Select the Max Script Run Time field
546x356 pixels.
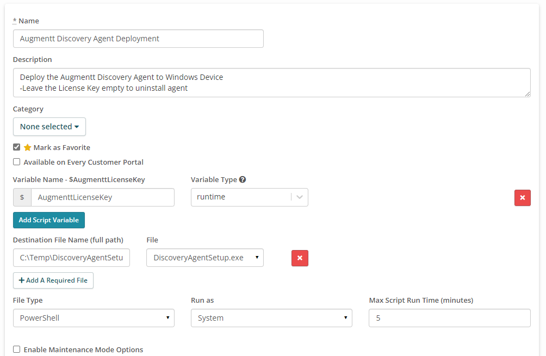449,318
